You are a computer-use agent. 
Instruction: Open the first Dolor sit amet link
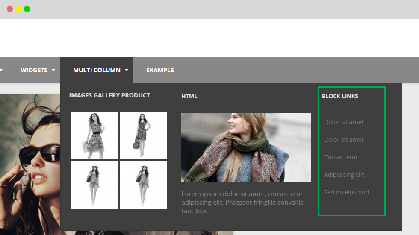[344, 122]
